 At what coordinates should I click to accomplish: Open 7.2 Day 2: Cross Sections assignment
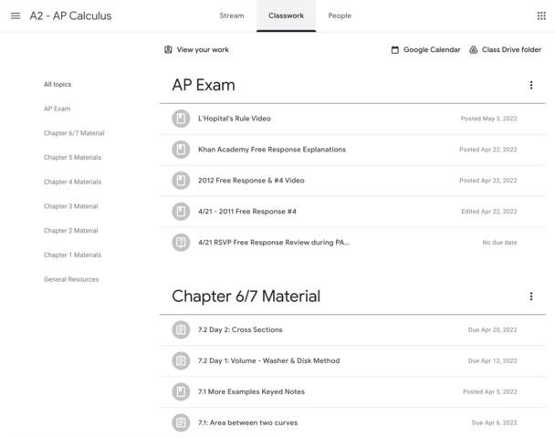[x=240, y=329]
